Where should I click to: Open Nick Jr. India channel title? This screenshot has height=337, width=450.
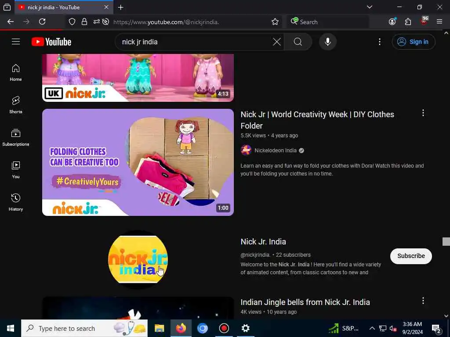tap(263, 242)
